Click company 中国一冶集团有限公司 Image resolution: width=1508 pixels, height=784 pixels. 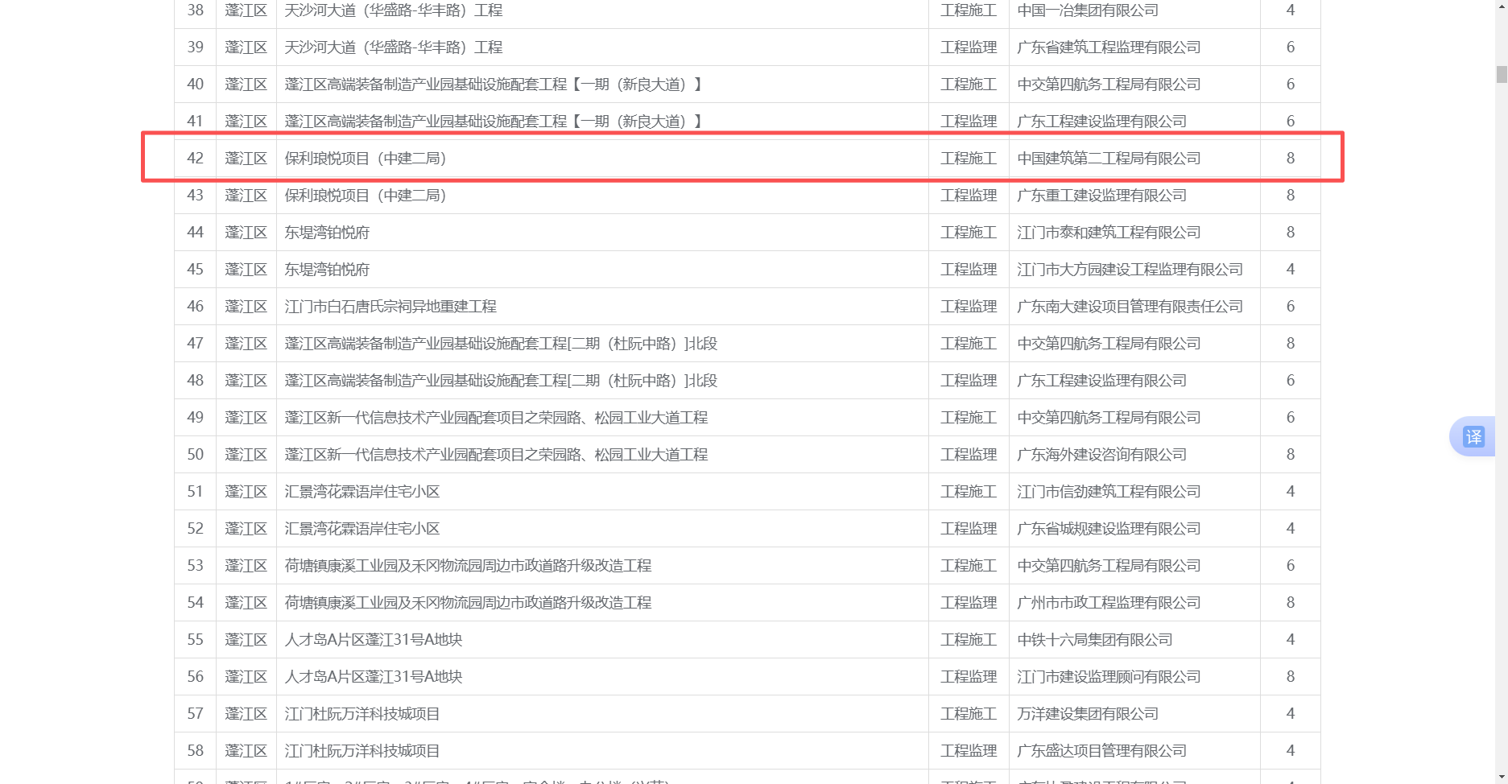1088,10
